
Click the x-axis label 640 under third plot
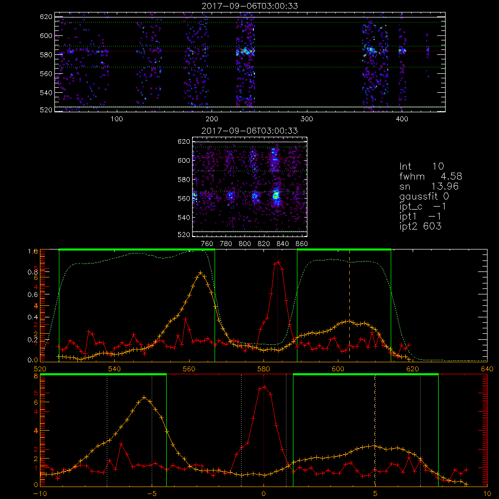pos(487,369)
